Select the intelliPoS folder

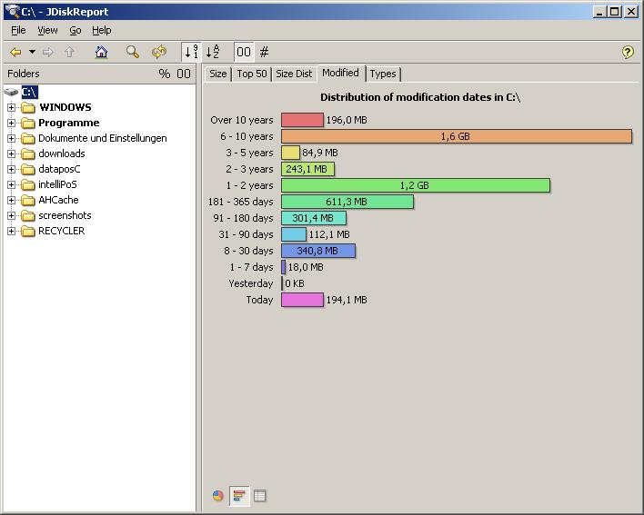click(x=57, y=184)
